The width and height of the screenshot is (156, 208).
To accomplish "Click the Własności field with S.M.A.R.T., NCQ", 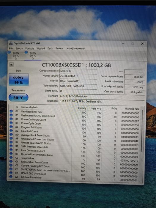I will (x=102, y=102).
